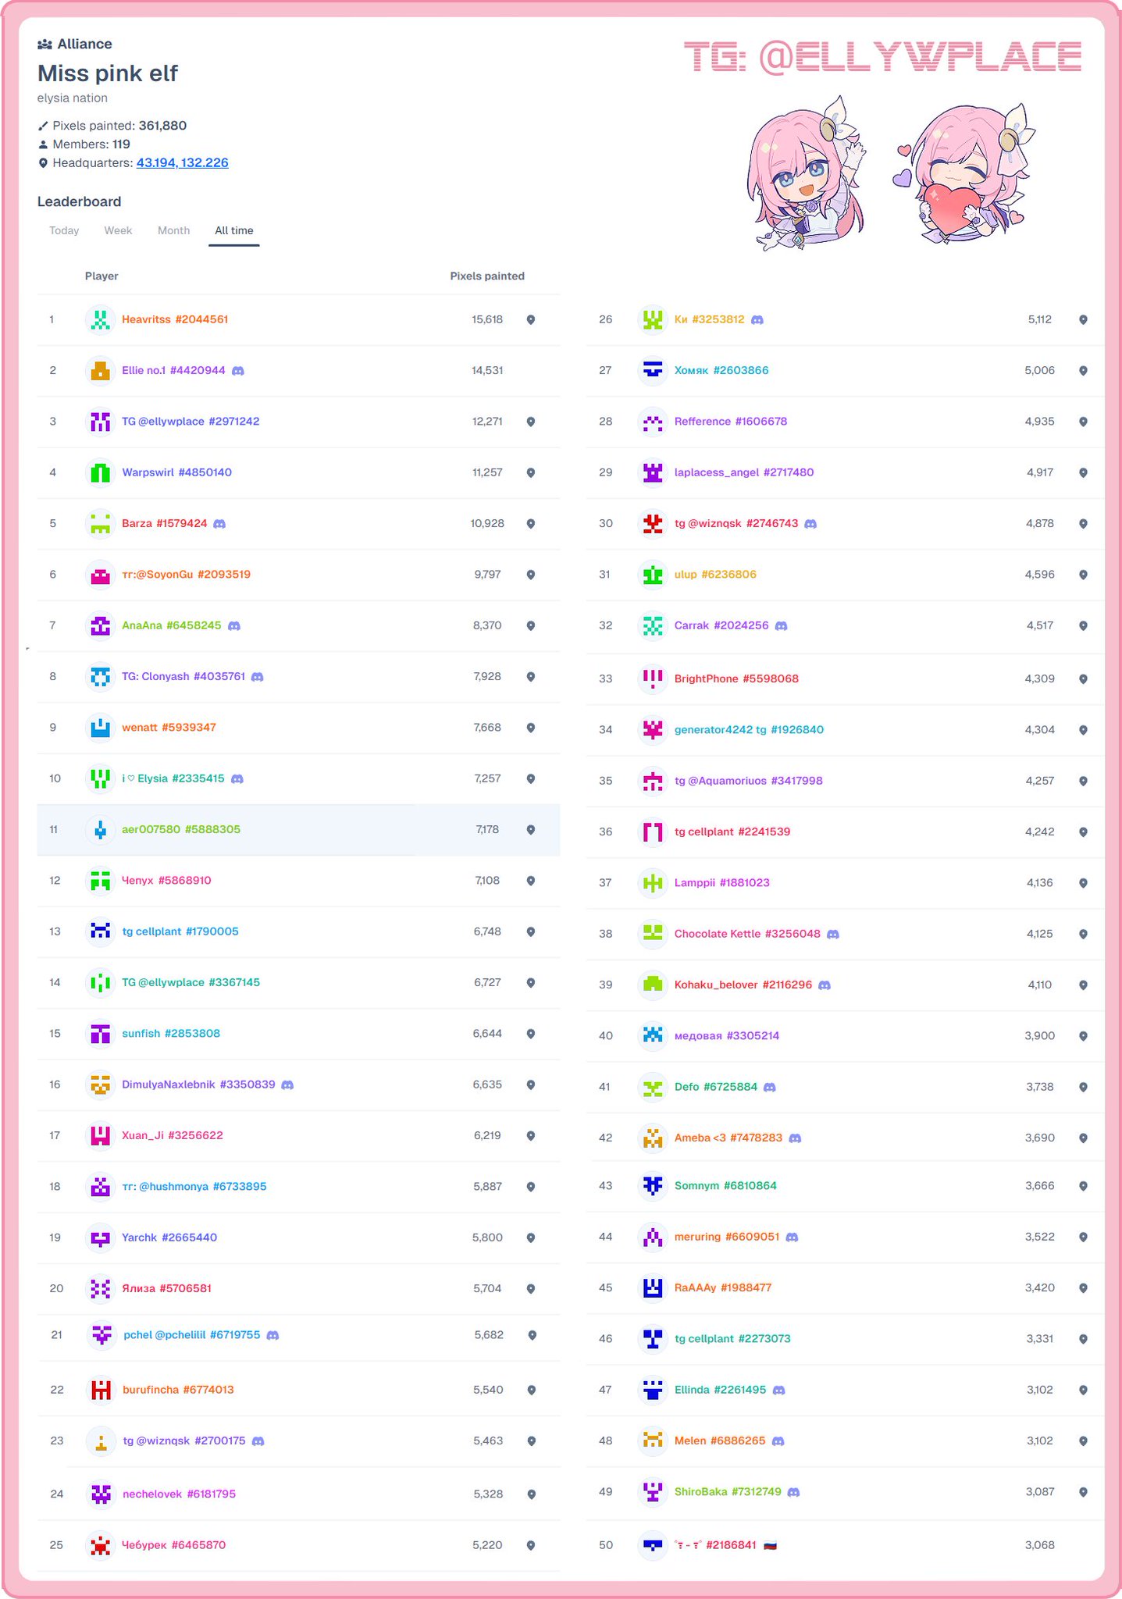Viewport: 1122px width, 1599px height.
Task: Click the avatar next to Ellinda
Action: pyautogui.click(x=653, y=1390)
